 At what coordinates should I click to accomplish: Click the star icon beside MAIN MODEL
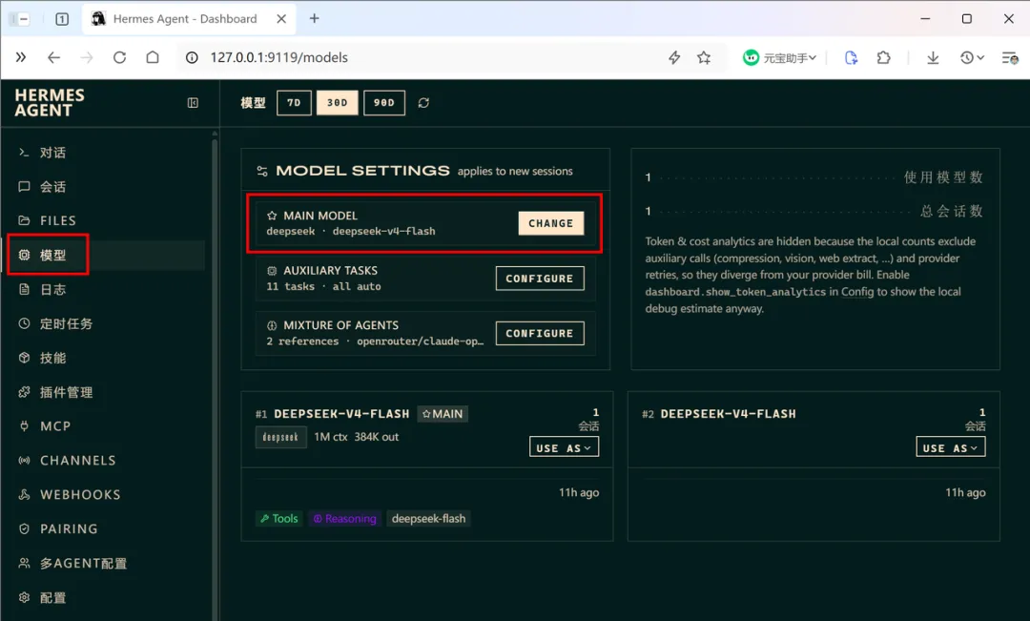tap(272, 216)
